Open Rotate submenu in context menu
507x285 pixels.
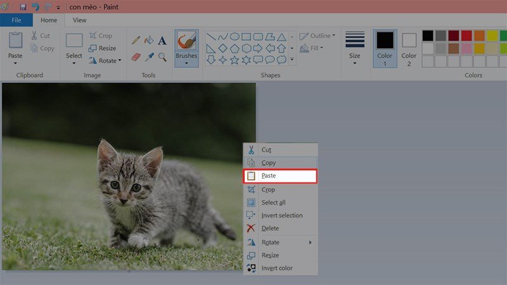(280, 243)
